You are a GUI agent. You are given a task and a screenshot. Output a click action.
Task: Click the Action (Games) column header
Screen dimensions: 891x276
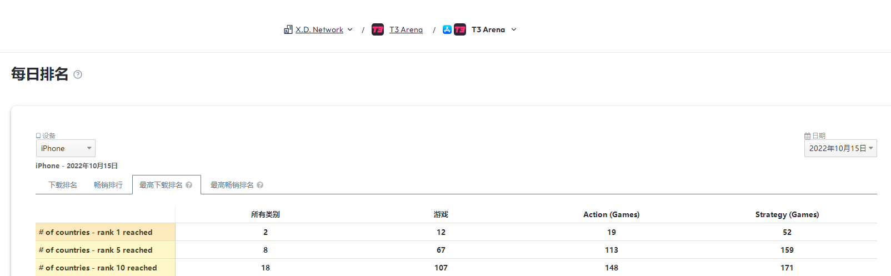pos(611,214)
